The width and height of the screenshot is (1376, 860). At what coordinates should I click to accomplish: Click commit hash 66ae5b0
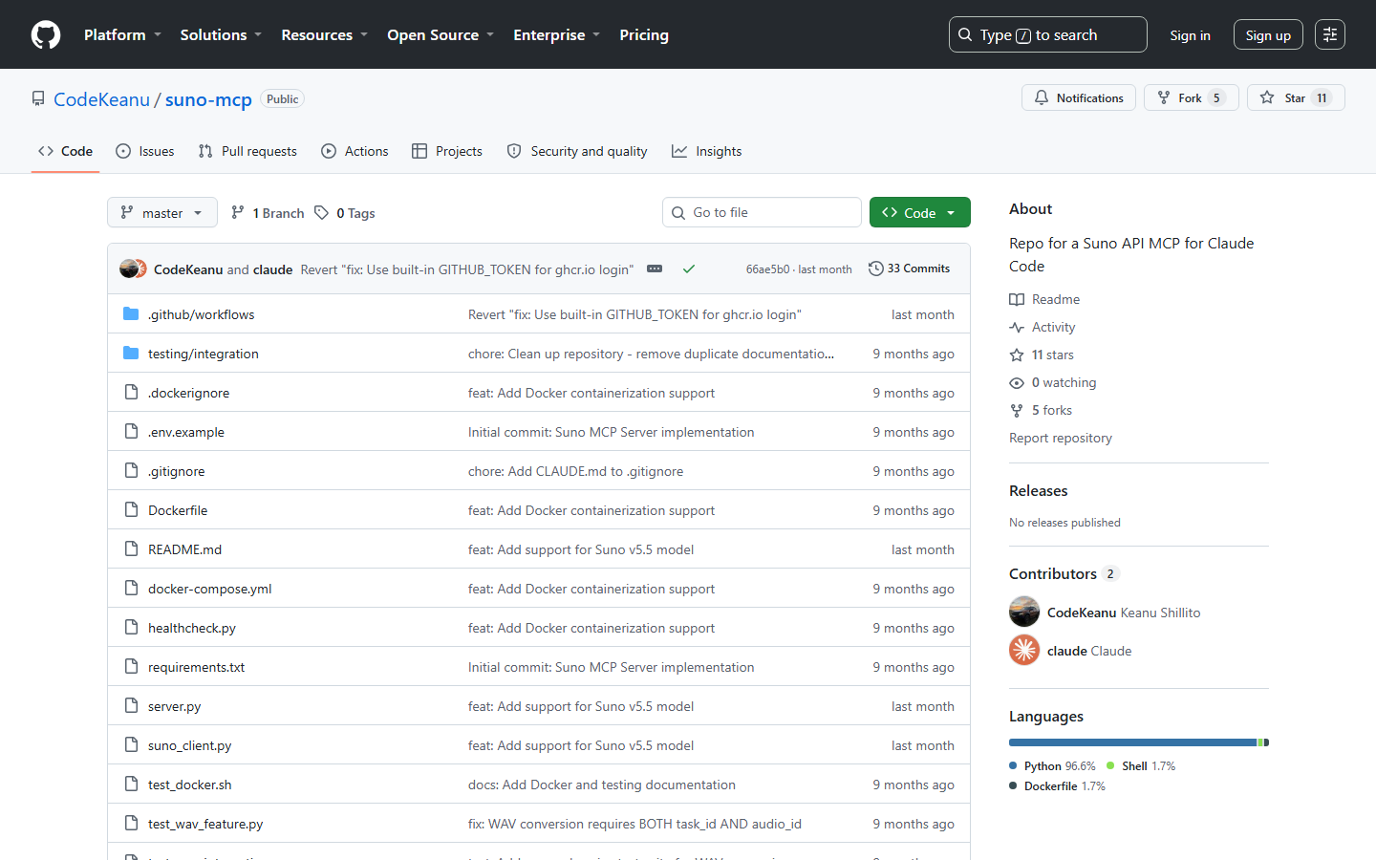tap(767, 269)
